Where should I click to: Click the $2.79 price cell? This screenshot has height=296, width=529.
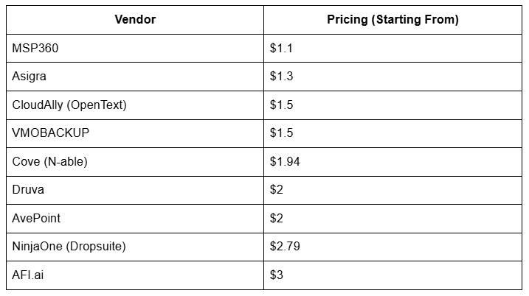pos(286,247)
